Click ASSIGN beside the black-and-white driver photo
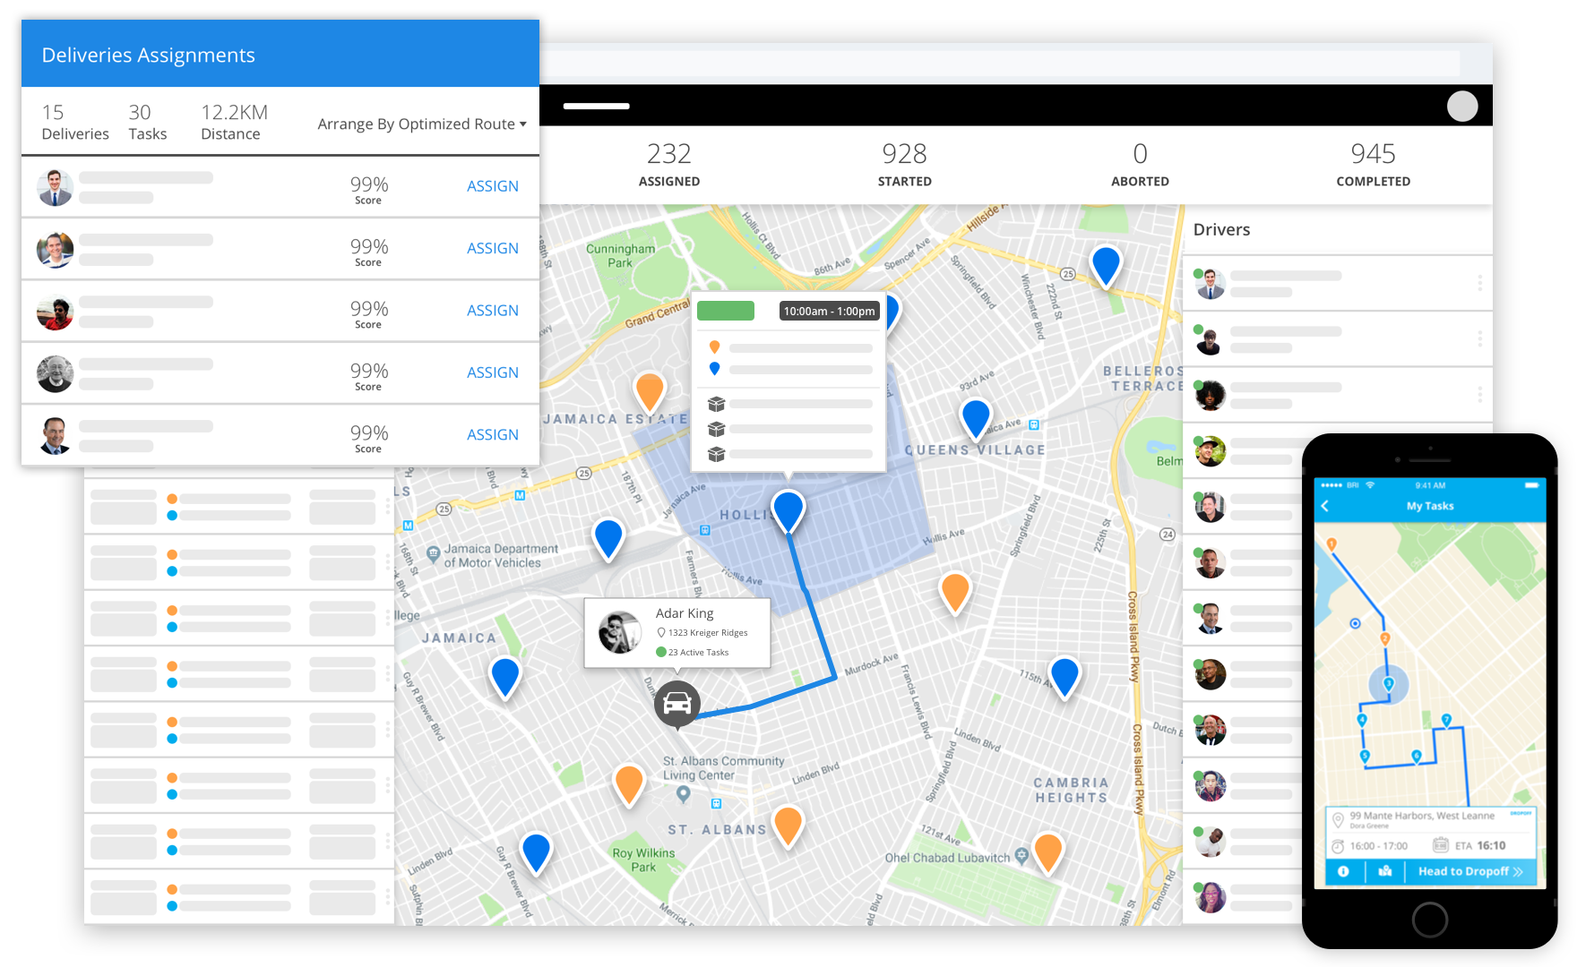Image resolution: width=1577 pixels, height=967 pixels. tap(493, 372)
